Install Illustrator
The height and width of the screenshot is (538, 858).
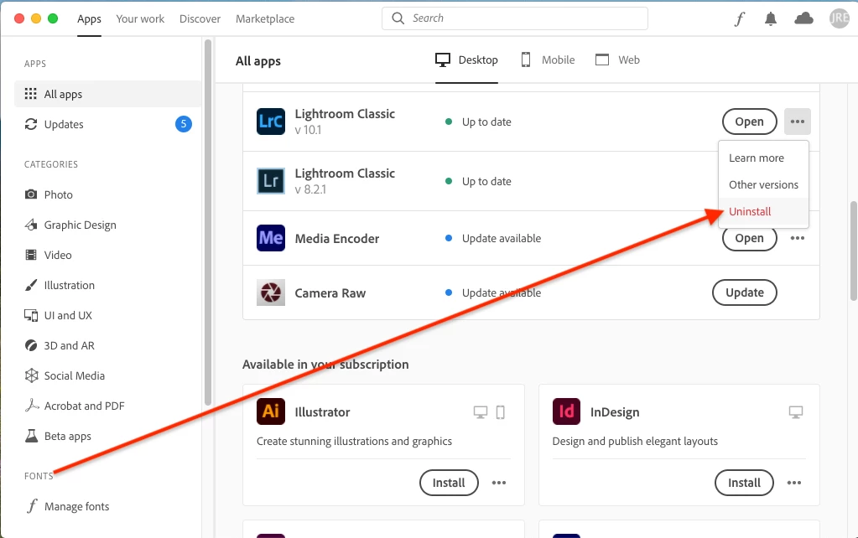(449, 482)
